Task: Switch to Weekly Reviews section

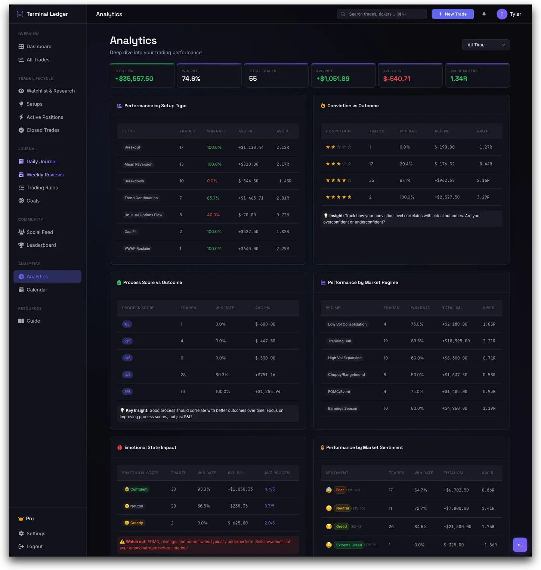Action: coord(45,174)
